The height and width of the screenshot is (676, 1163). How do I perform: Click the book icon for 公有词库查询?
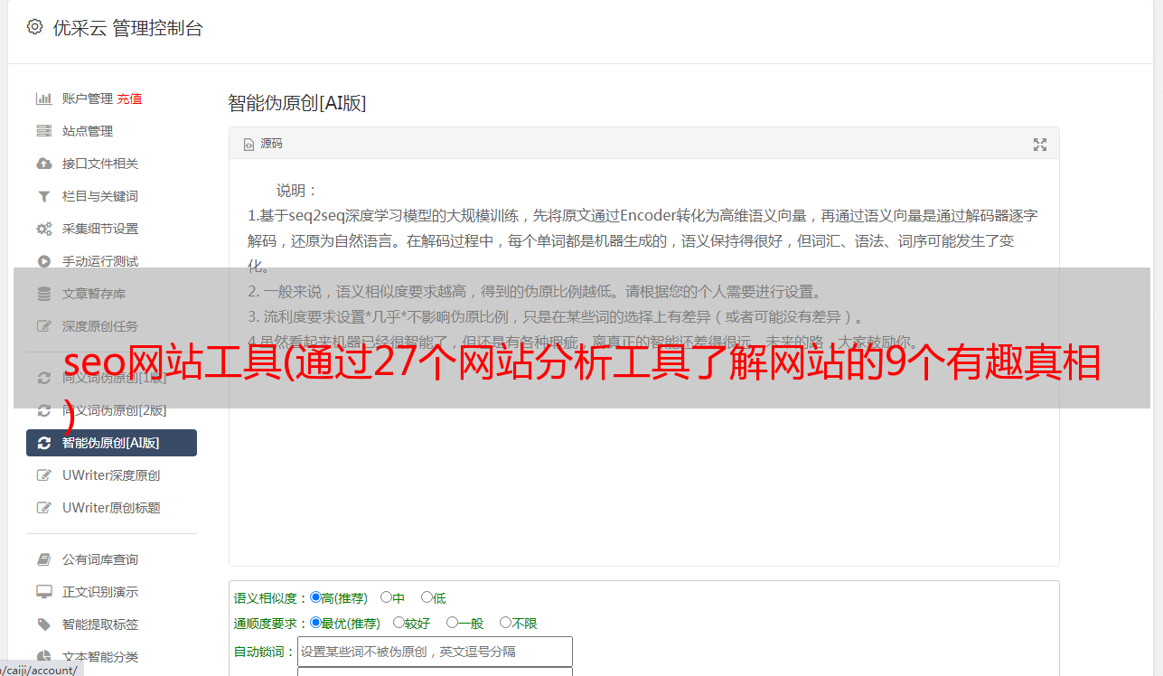[x=43, y=559]
